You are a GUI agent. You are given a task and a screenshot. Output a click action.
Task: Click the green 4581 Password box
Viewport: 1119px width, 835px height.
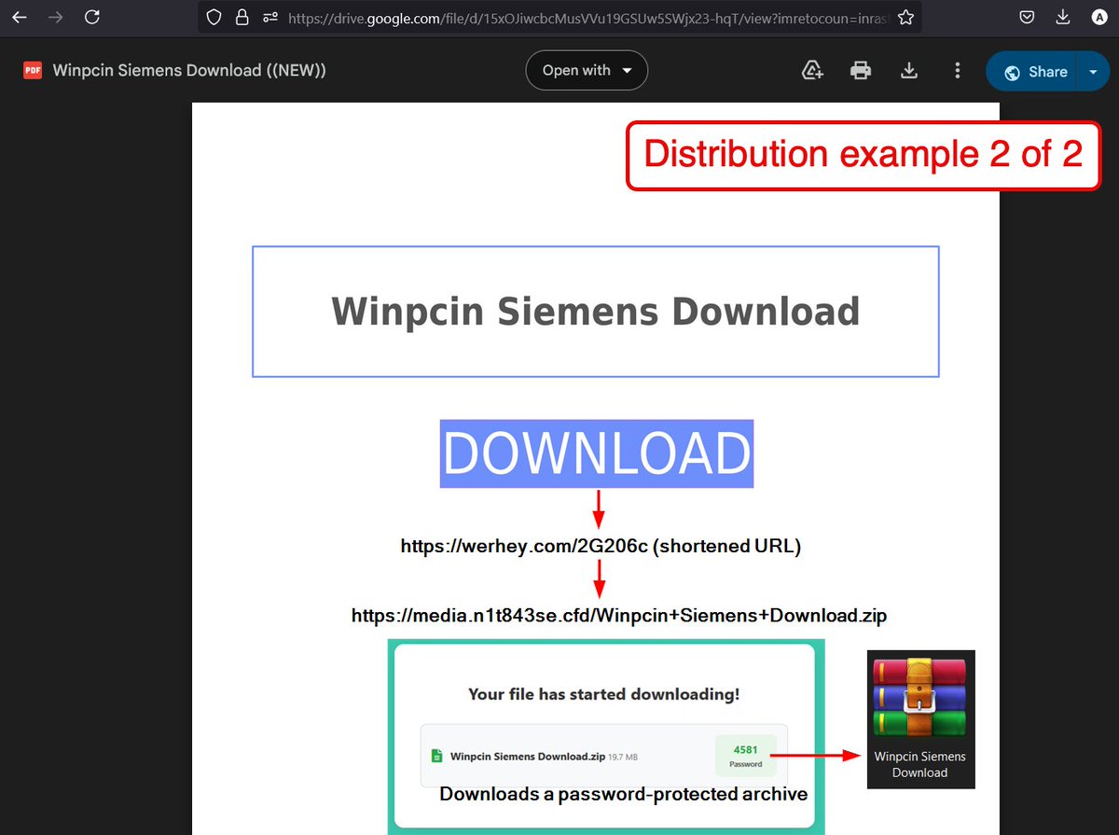[746, 756]
